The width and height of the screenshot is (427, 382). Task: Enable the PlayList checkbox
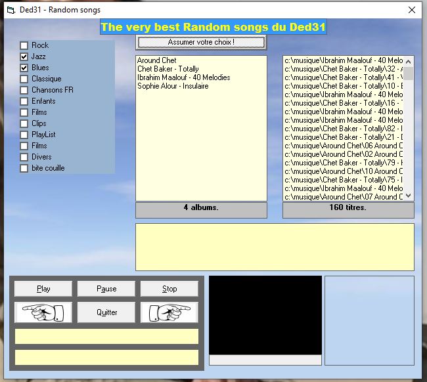pos(24,135)
